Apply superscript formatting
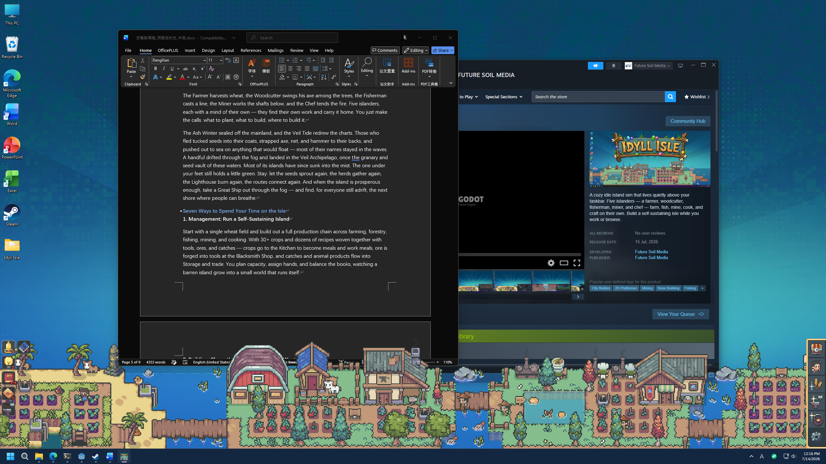 [202, 69]
